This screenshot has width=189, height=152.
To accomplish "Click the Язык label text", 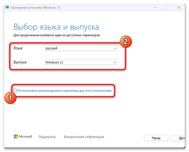I will (18, 48).
